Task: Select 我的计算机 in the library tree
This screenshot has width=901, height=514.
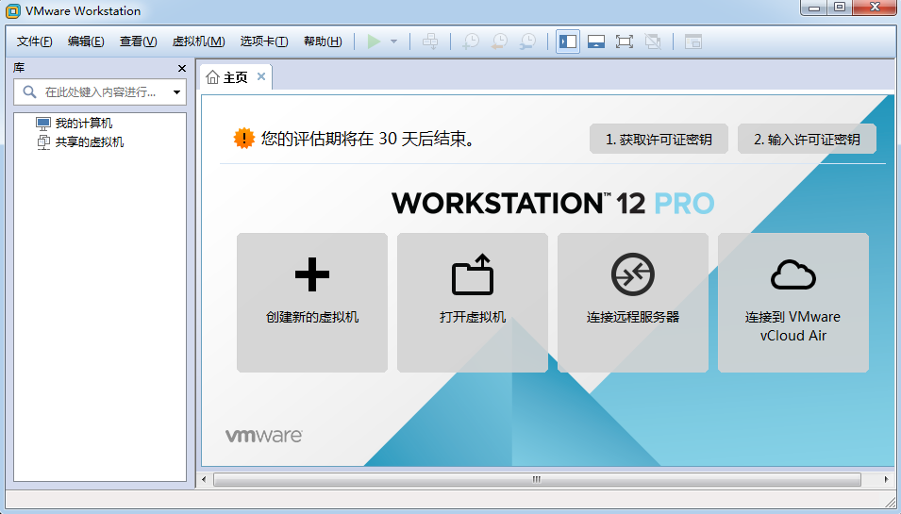Action: click(x=83, y=124)
